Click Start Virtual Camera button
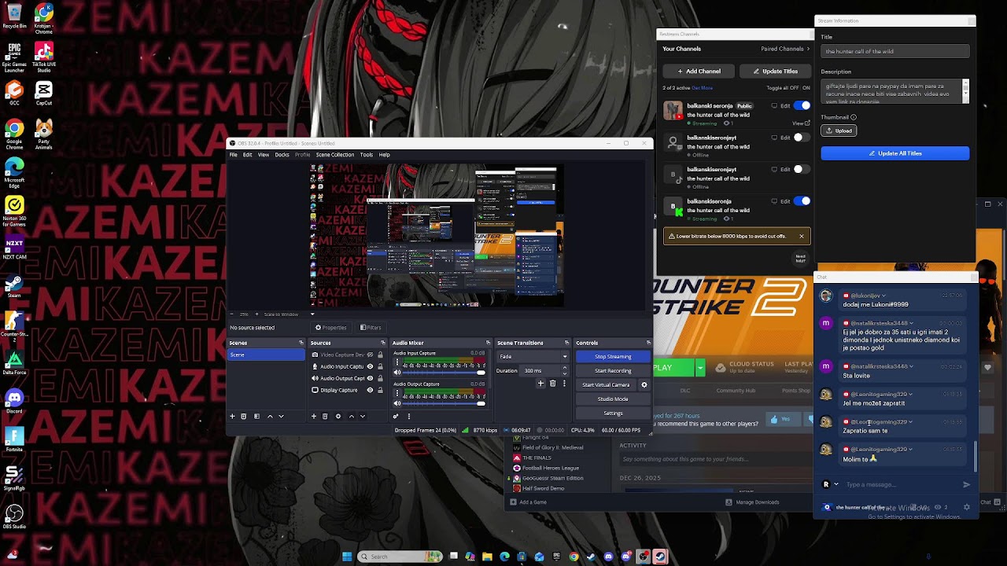 click(606, 385)
